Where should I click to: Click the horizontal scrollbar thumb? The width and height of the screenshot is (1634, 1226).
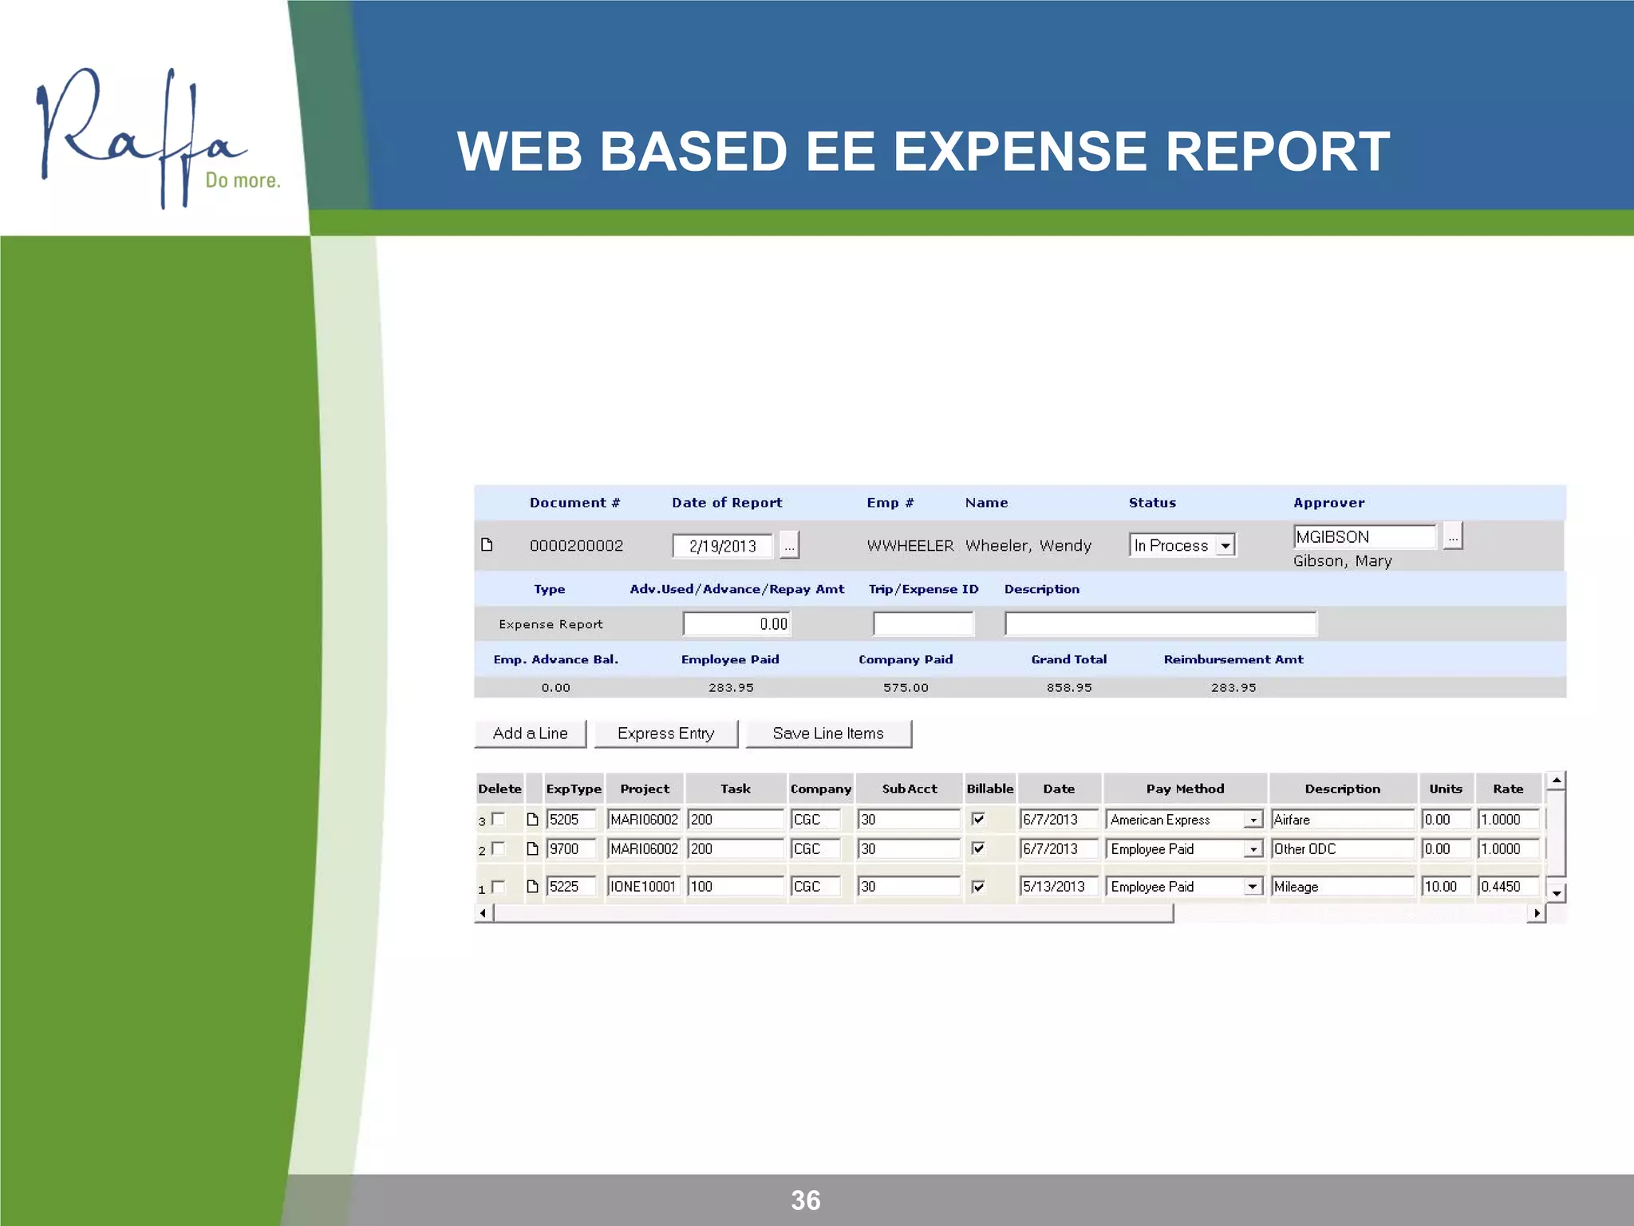point(833,913)
